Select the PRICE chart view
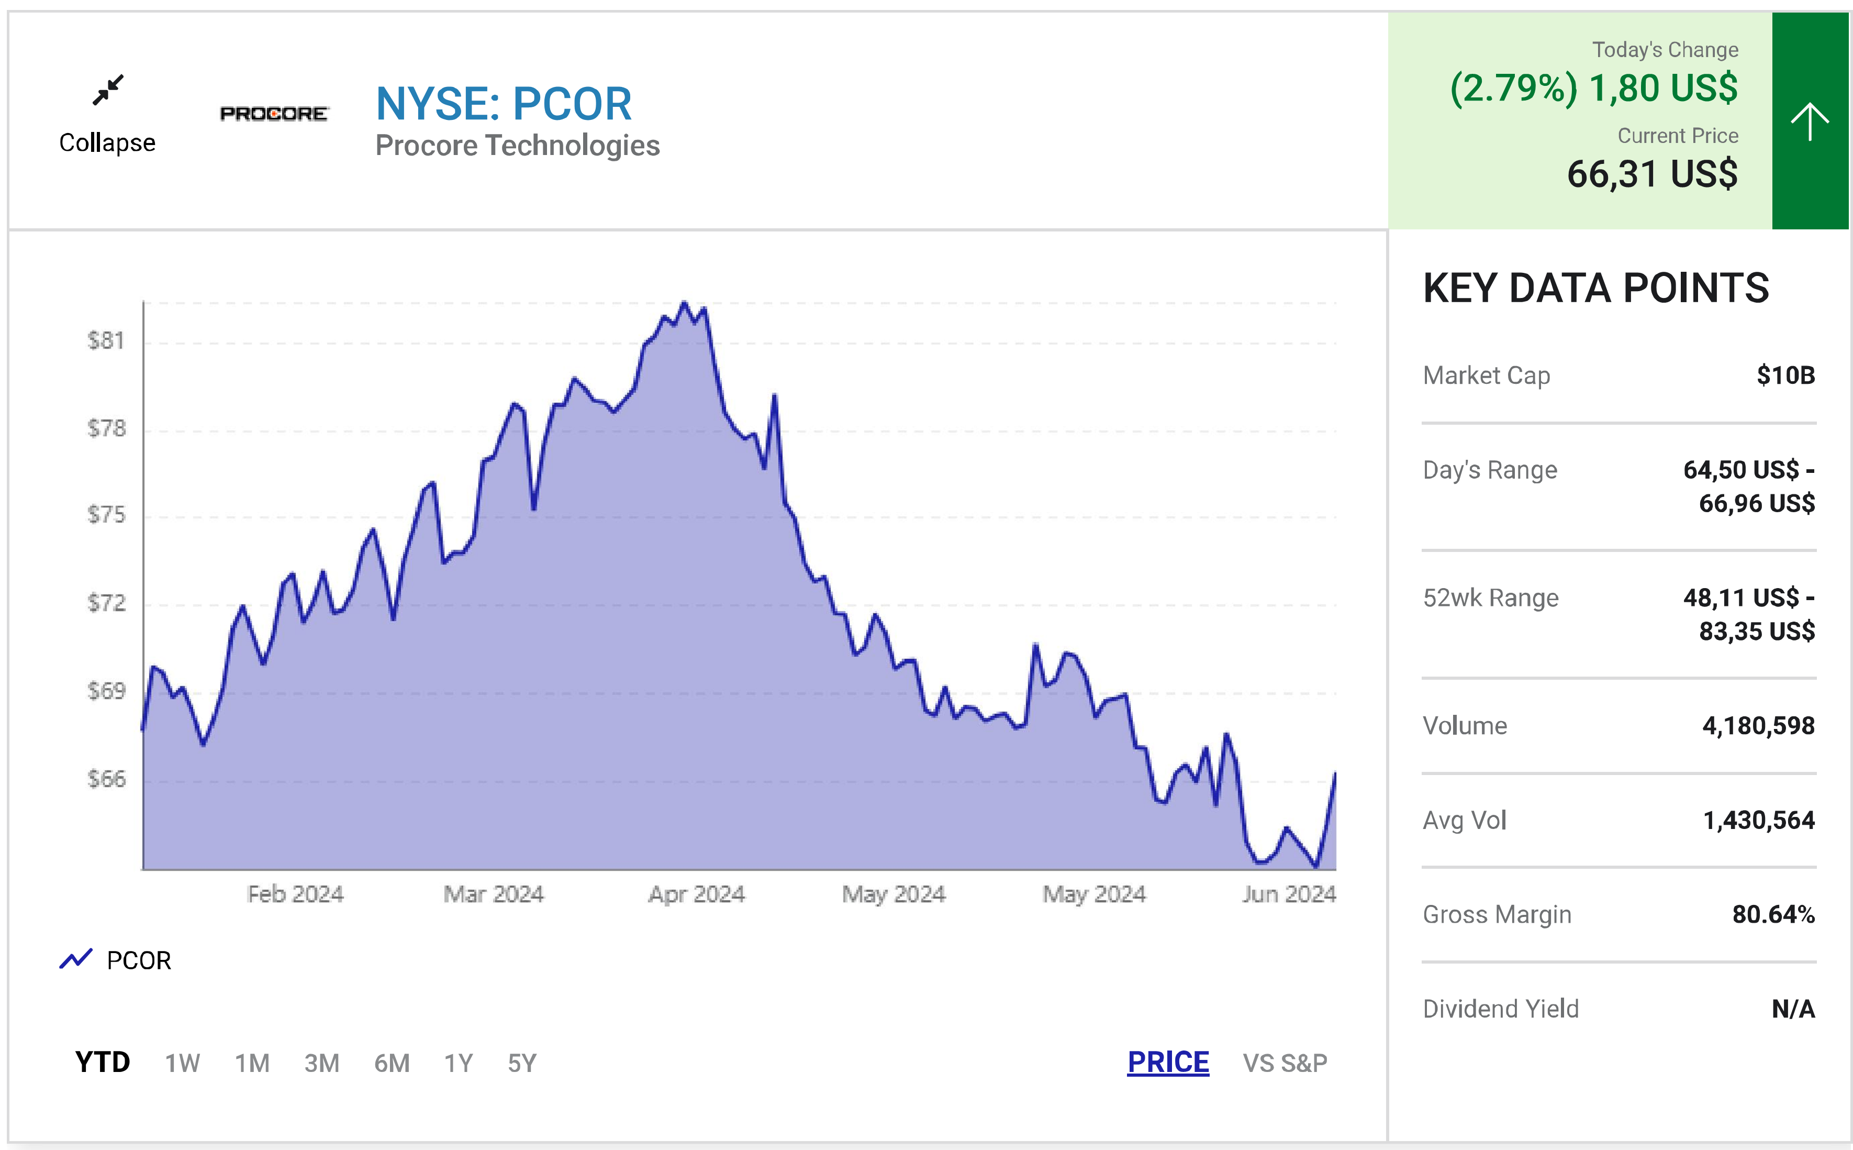The image size is (1853, 1150). [x=1167, y=1062]
